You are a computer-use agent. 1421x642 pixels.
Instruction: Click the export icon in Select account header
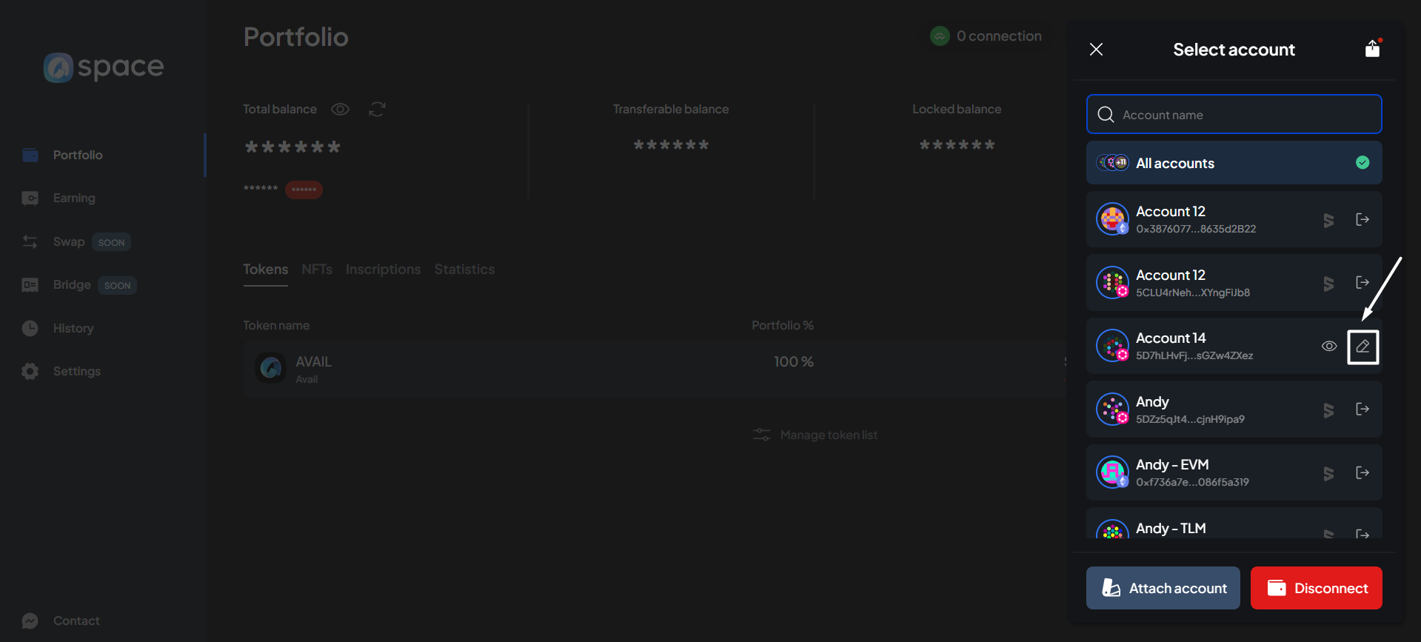1372,49
